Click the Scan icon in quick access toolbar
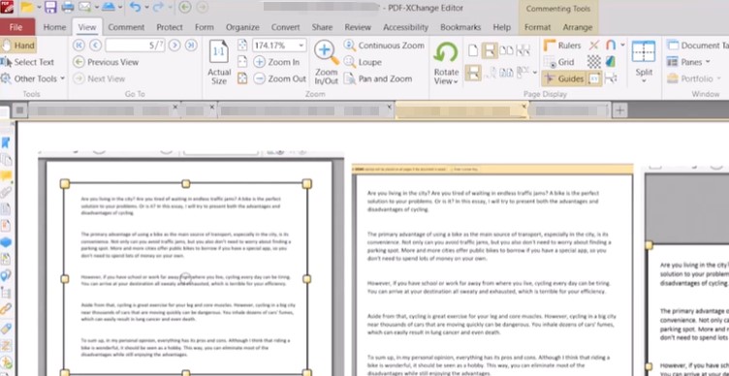 click(x=108, y=7)
